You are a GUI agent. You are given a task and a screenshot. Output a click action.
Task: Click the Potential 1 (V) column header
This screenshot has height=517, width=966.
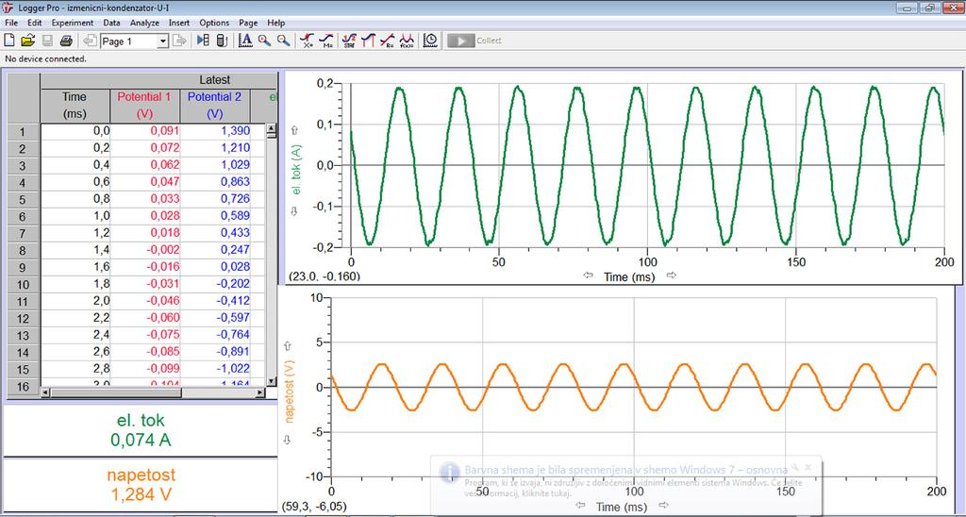(x=144, y=106)
